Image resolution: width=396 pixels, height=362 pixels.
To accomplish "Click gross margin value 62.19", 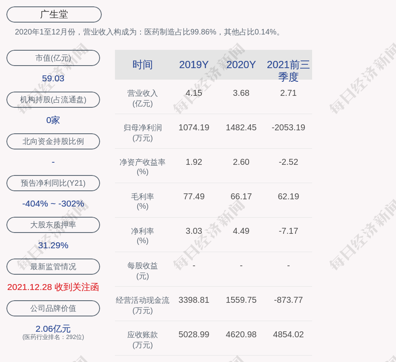I will tap(288, 196).
